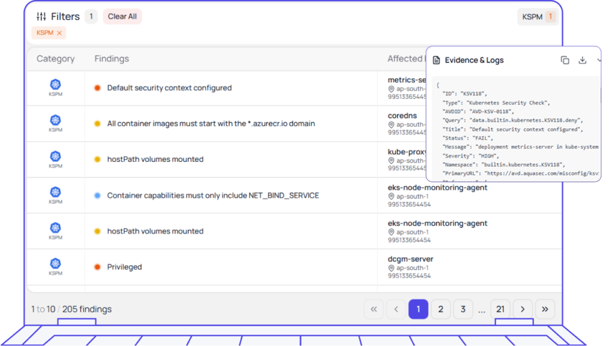Jump to first page with double left chevron
Viewport: 615px width, 346px height.
coord(374,309)
